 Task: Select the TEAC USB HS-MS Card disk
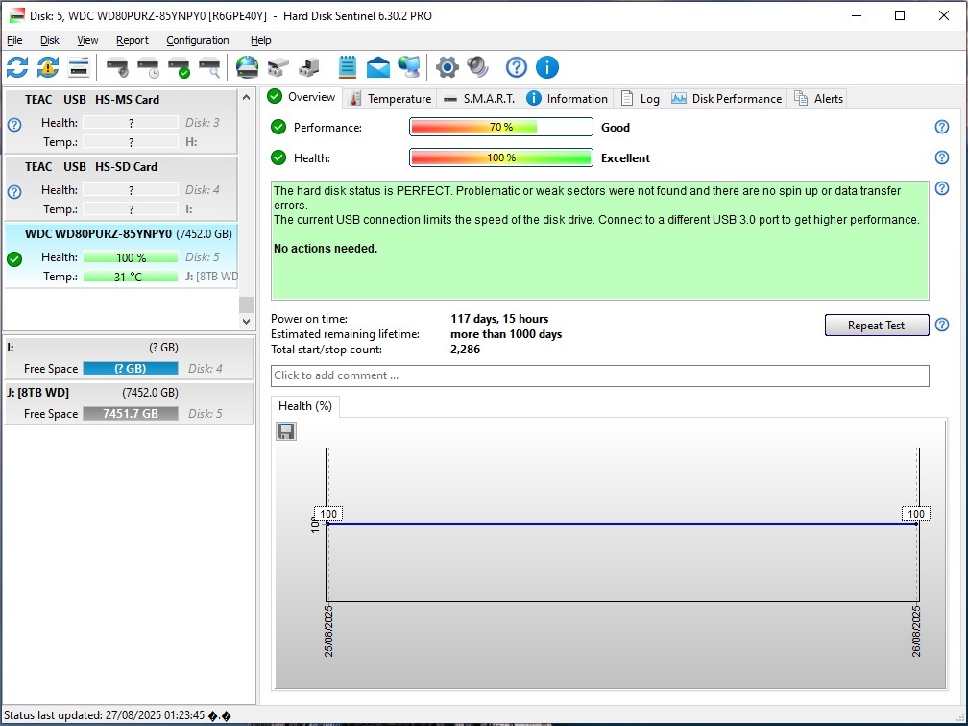pyautogui.click(x=121, y=121)
